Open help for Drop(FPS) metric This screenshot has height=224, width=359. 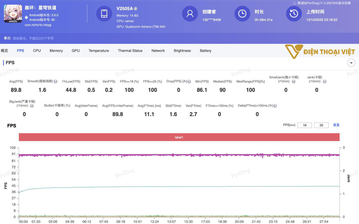(189, 81)
